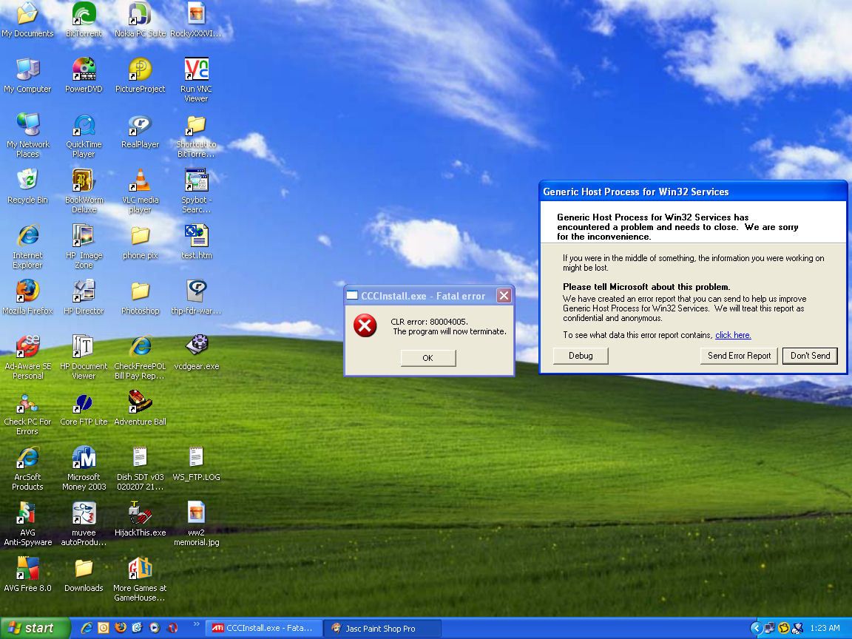Click the Send Error Report button

coord(739,355)
